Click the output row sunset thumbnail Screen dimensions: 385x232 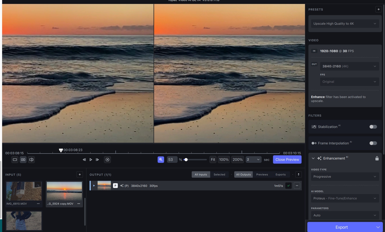104,186
